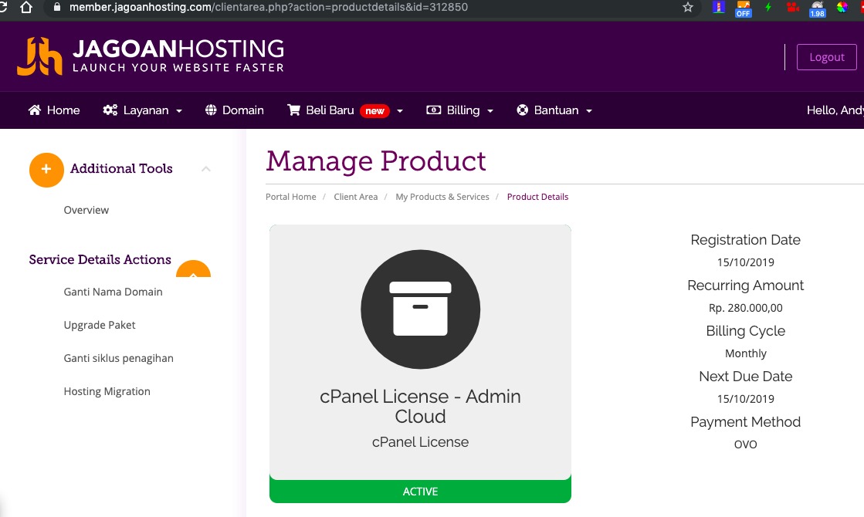Viewport: 864px width, 517px height.
Task: Click the Additional Tools heading
Action: [x=121, y=168]
